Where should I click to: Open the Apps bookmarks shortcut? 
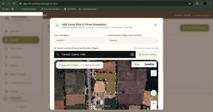[6, 9]
